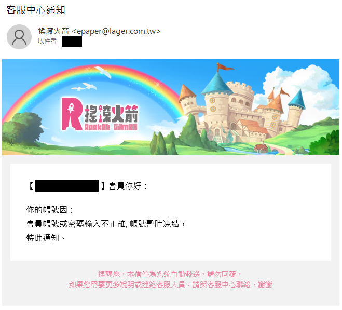This screenshot has height=310, width=342.
Task: Click the blacked-out recipient address
Action: point(72,41)
